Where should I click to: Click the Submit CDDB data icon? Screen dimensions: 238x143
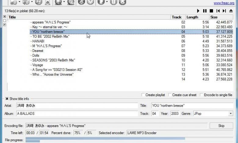(x=71, y=2)
